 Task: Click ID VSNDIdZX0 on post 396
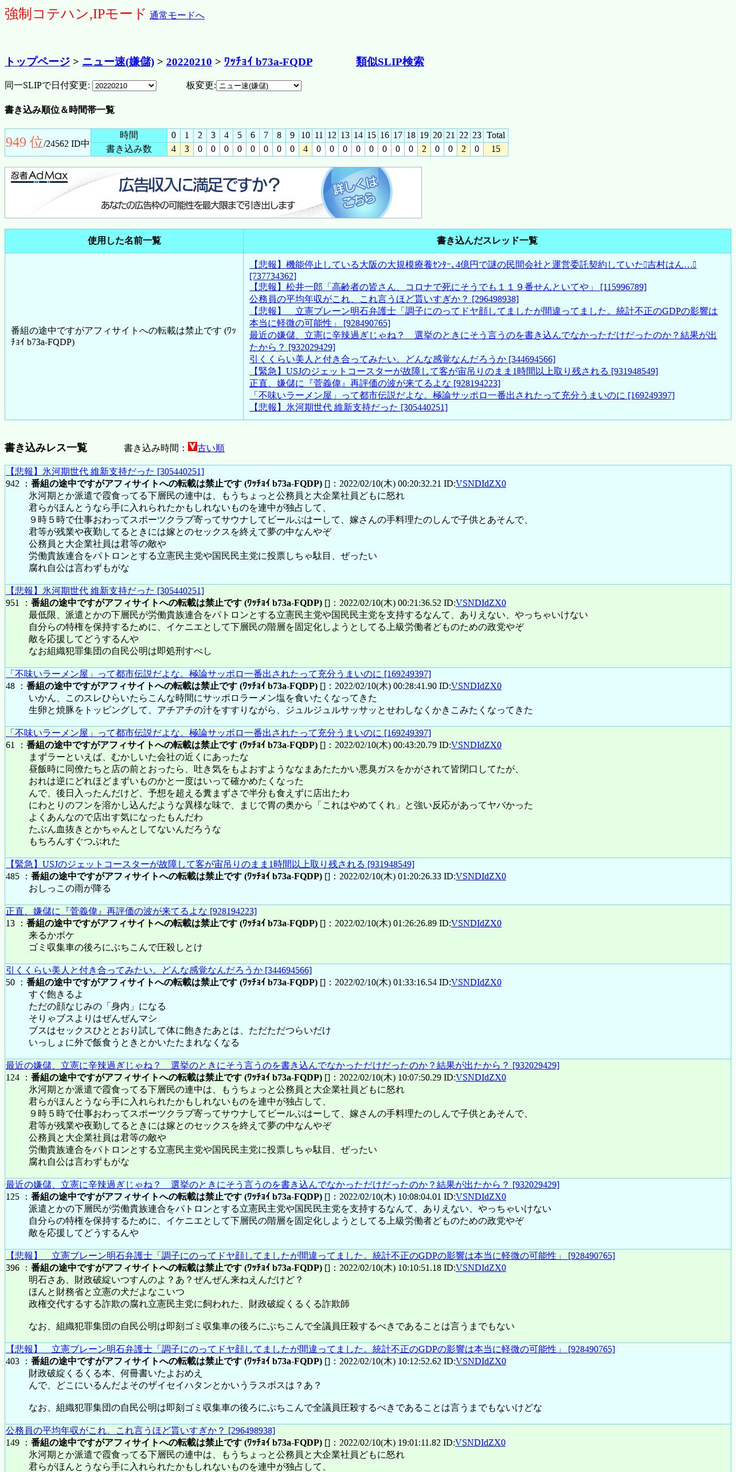click(481, 1268)
